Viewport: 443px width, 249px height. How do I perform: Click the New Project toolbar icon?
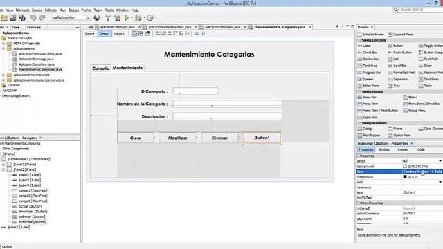(x=4, y=17)
